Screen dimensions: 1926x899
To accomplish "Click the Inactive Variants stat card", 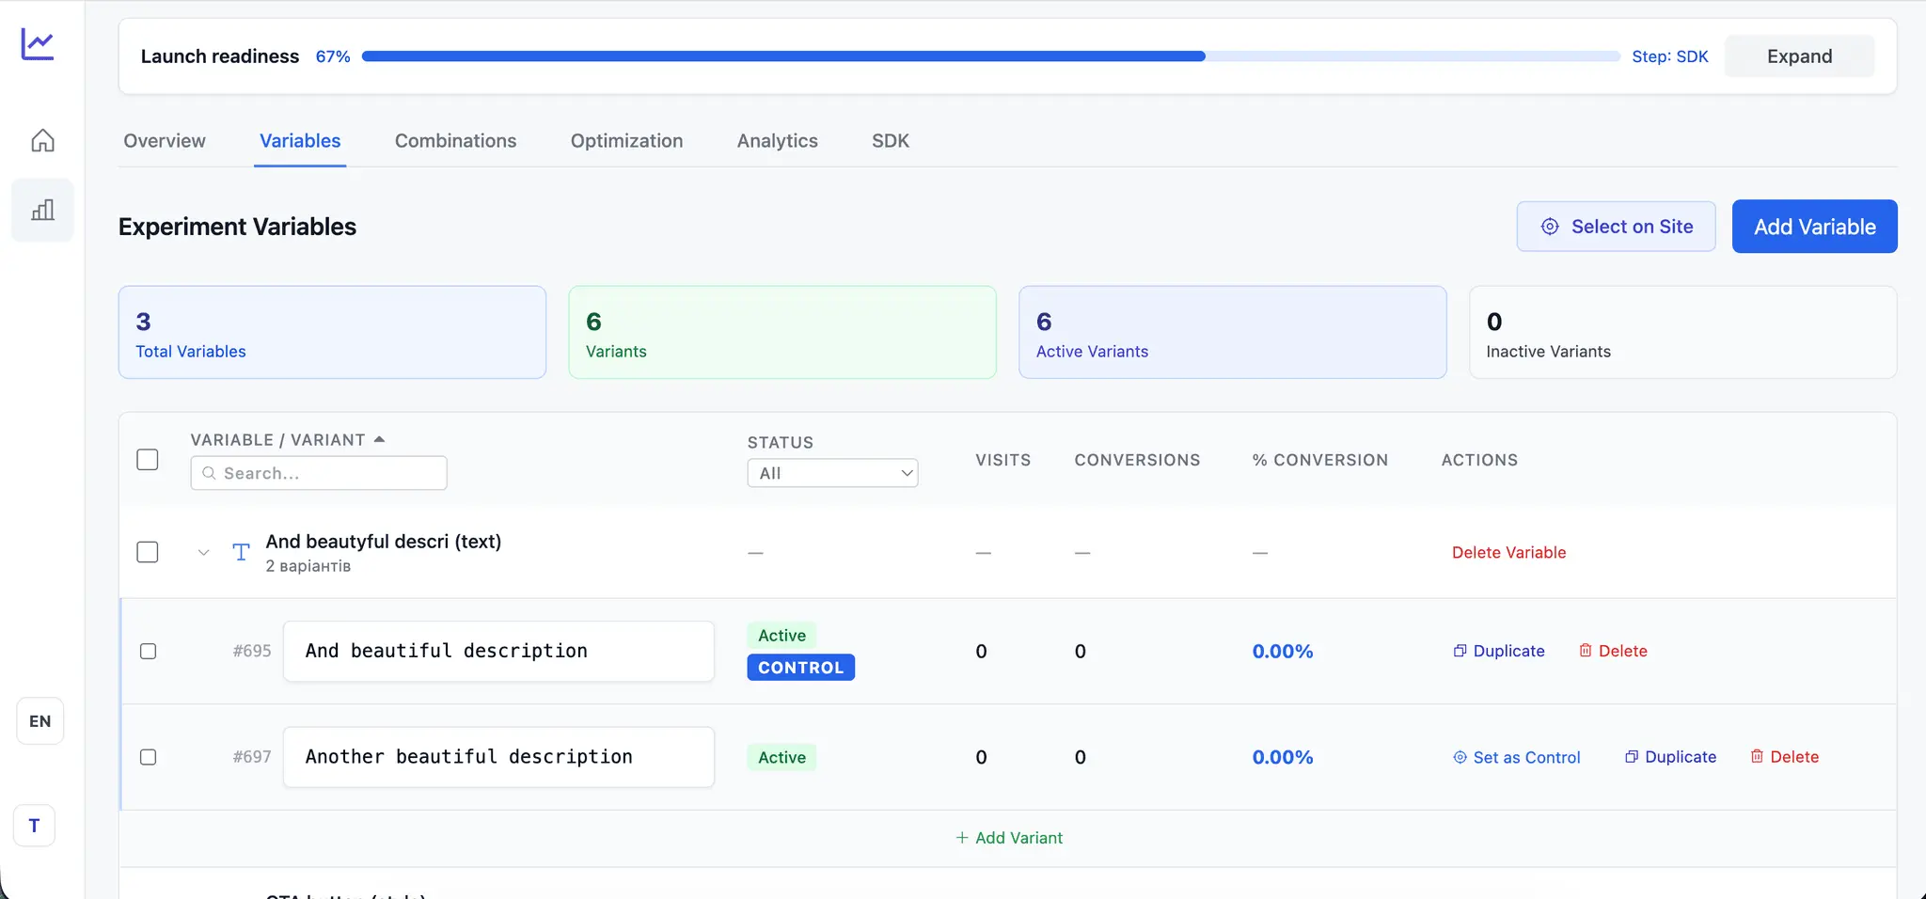I will pyautogui.click(x=1682, y=332).
